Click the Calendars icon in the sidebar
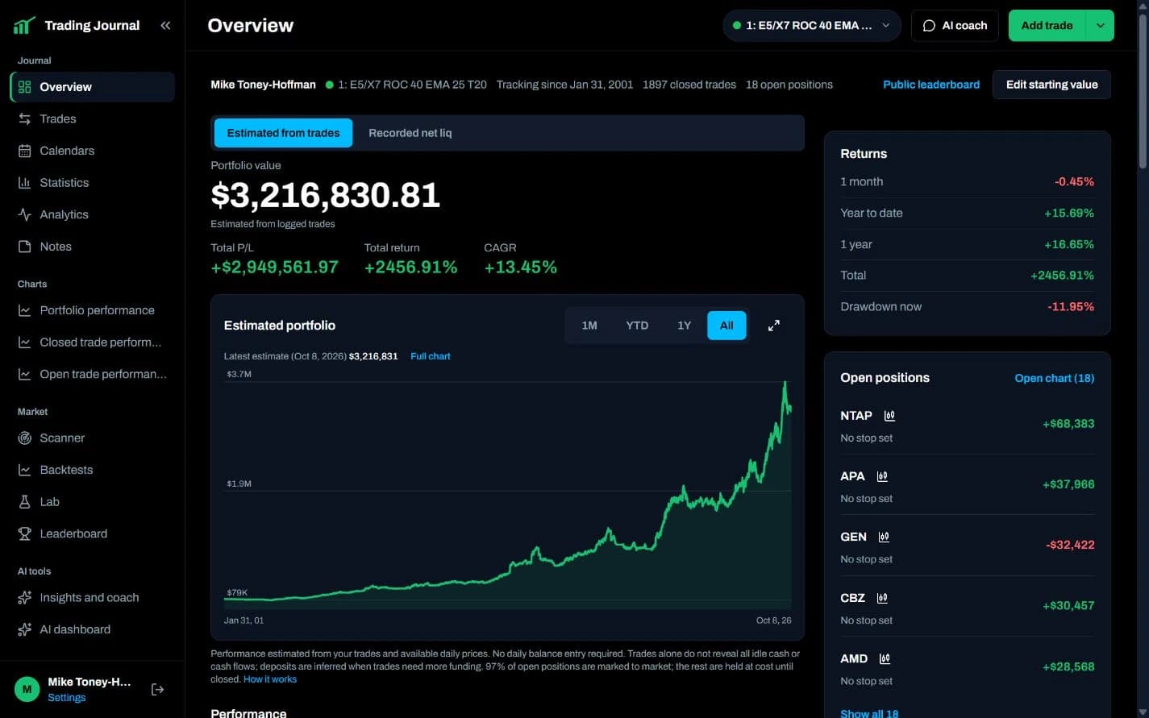 [25, 151]
